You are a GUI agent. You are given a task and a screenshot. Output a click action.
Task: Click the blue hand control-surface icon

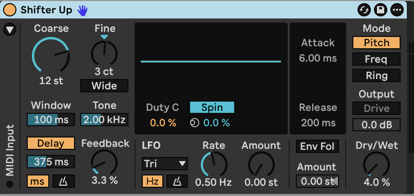(82, 10)
